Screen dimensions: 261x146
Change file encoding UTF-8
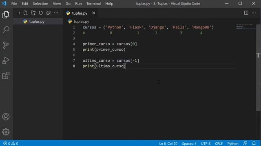pyautogui.click(x=206, y=143)
